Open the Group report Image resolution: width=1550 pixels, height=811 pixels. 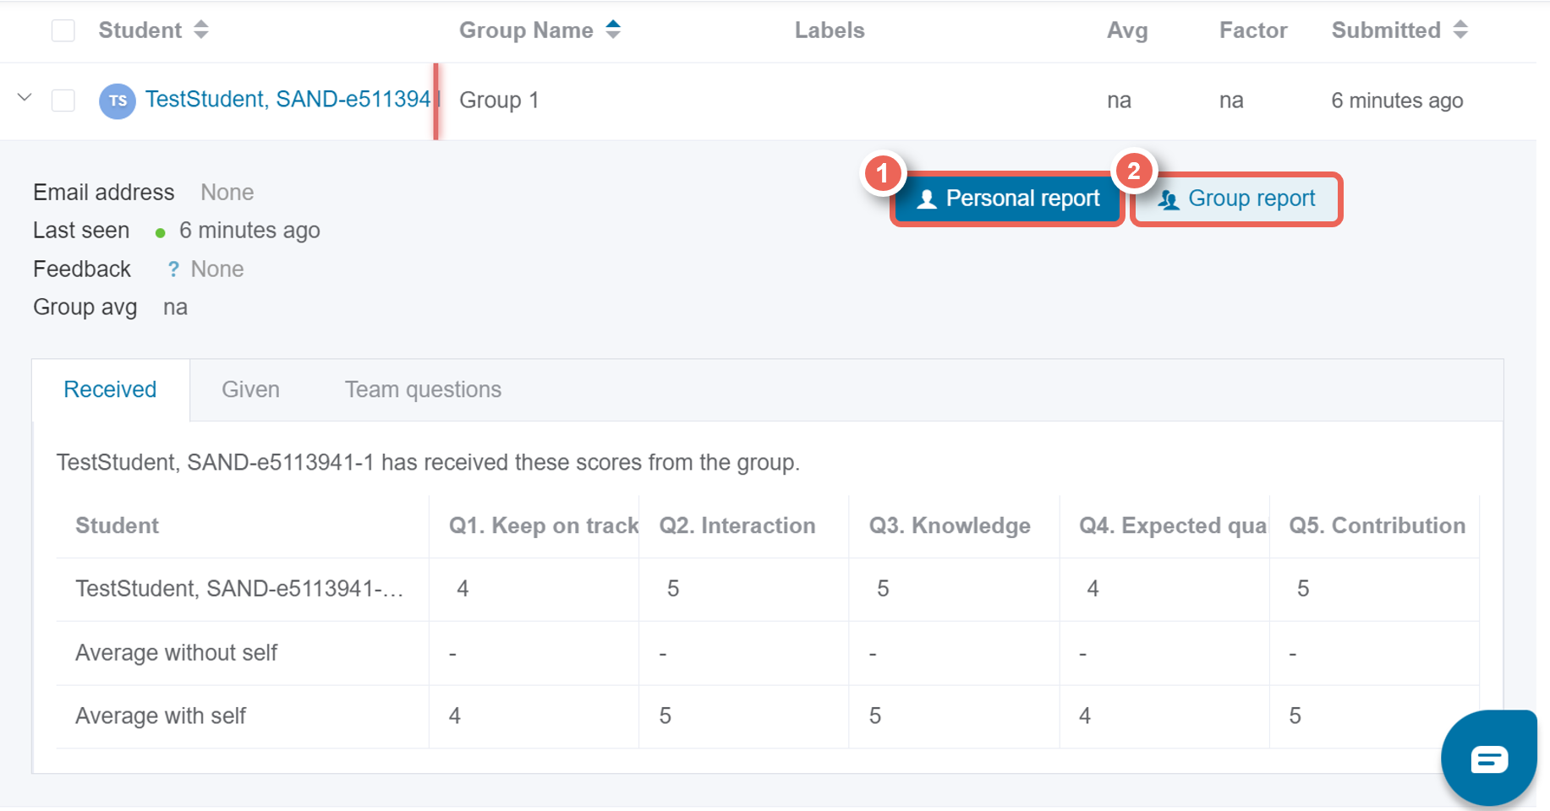[x=1236, y=199]
